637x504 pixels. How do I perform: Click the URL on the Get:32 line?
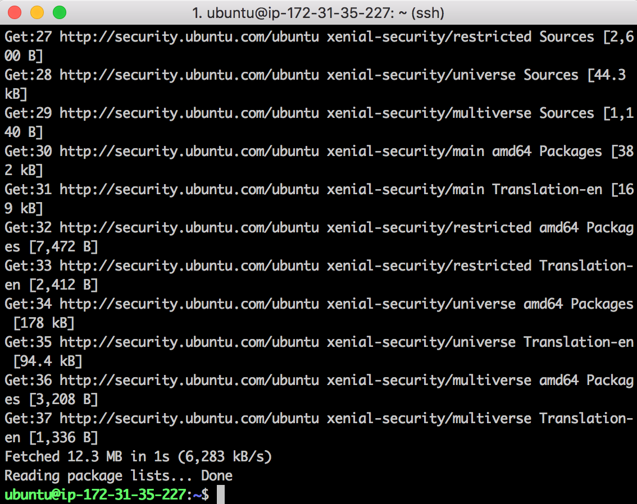(189, 228)
